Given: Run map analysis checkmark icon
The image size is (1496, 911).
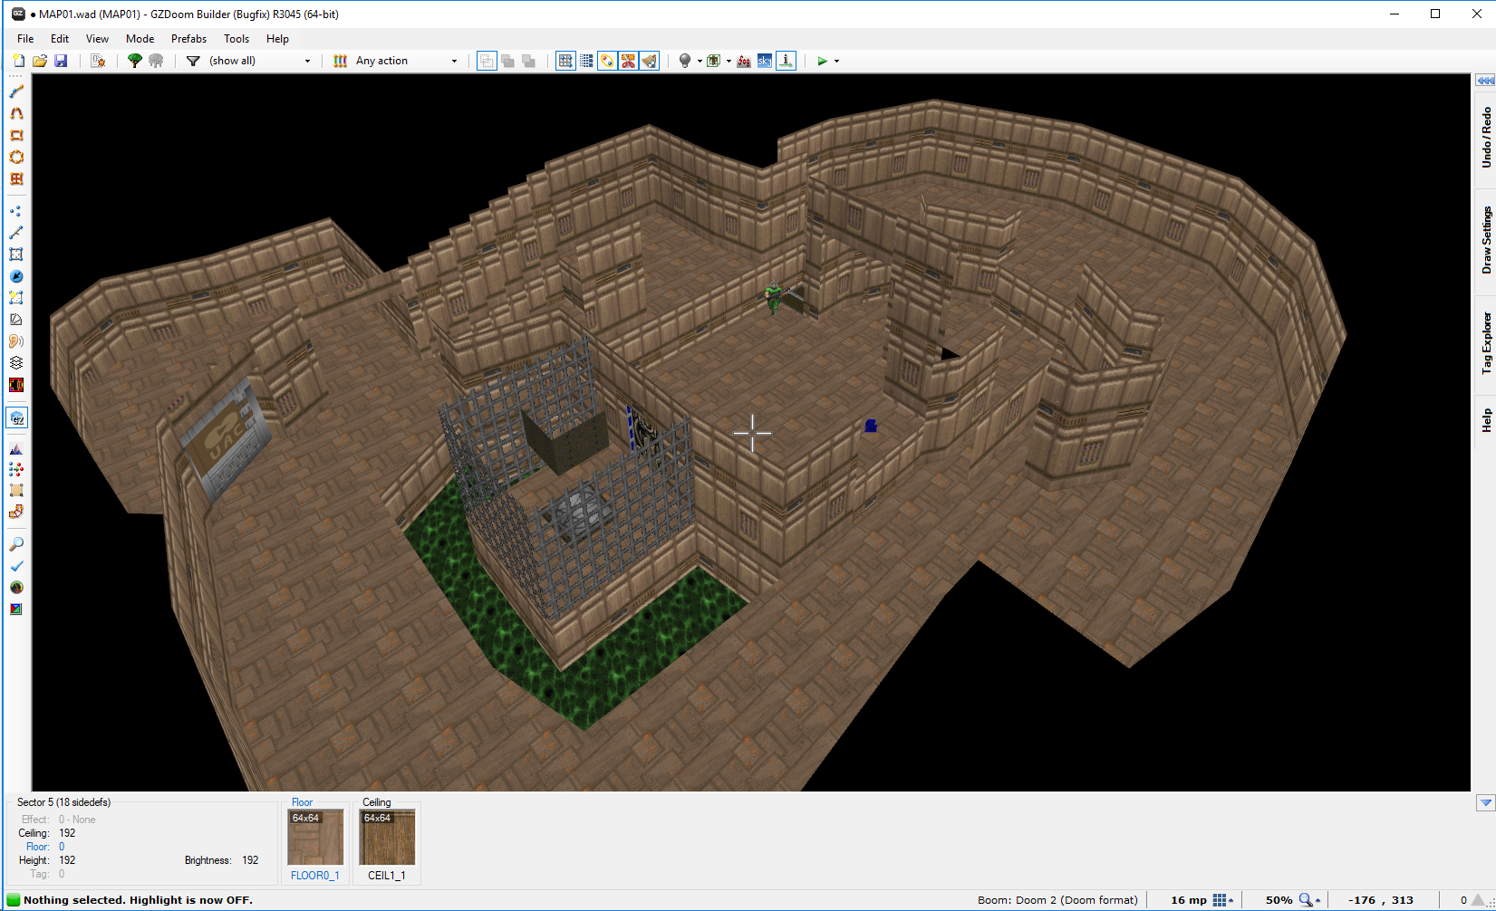Looking at the screenshot, I should point(16,566).
